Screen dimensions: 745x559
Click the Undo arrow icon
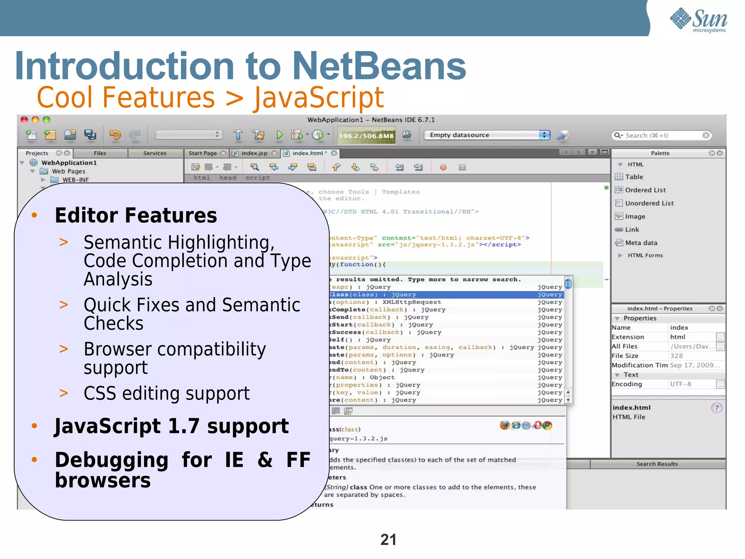pos(115,135)
